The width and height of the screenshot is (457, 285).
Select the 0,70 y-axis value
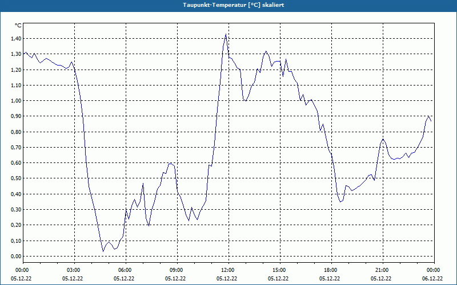(15, 148)
